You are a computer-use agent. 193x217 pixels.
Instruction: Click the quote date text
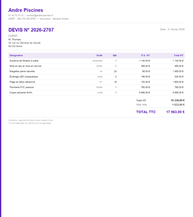pos(172,29)
